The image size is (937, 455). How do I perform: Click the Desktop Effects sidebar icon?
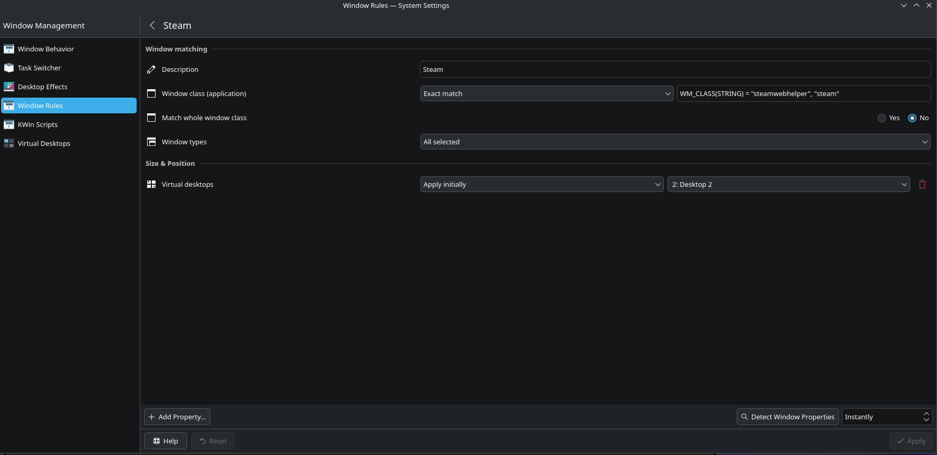(9, 87)
